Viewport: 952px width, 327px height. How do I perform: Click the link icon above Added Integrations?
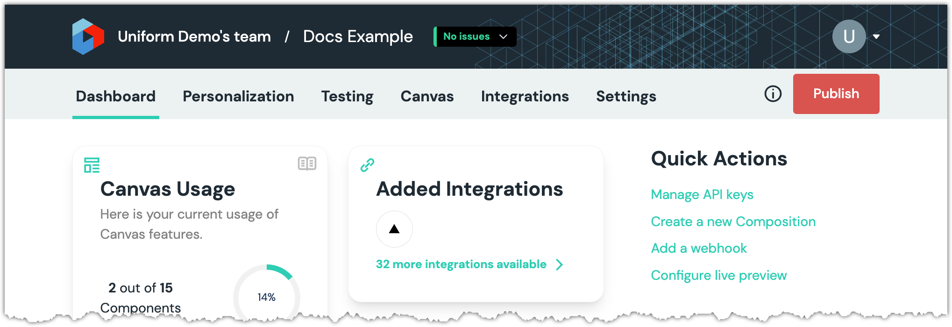(x=367, y=165)
